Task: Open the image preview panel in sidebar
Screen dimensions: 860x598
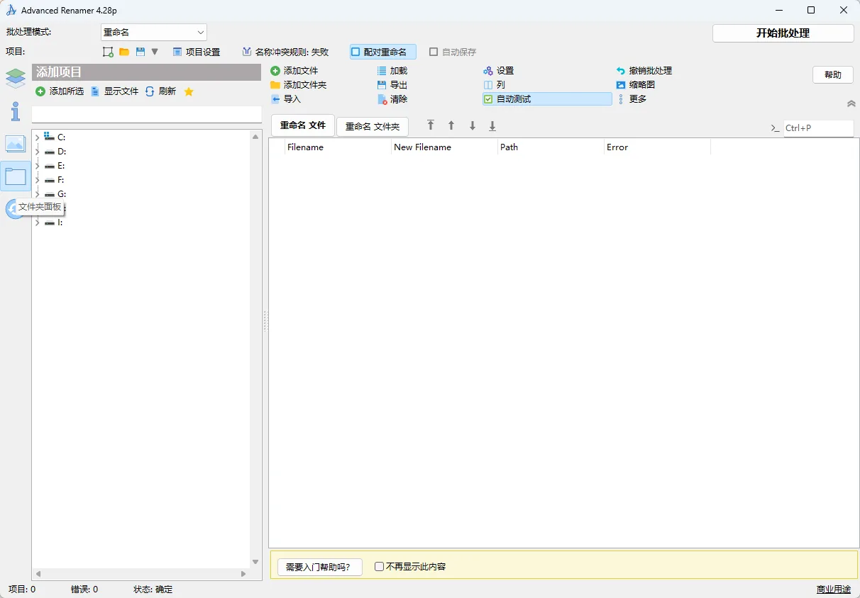Action: click(16, 144)
